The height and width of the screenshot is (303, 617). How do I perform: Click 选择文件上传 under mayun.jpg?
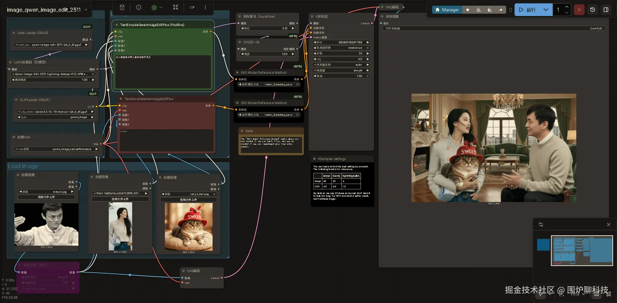46,197
